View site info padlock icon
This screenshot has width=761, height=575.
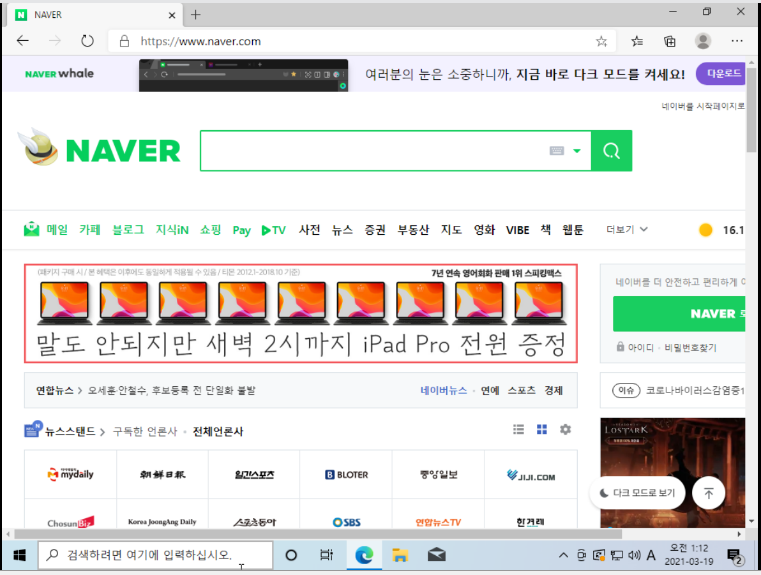pos(124,41)
